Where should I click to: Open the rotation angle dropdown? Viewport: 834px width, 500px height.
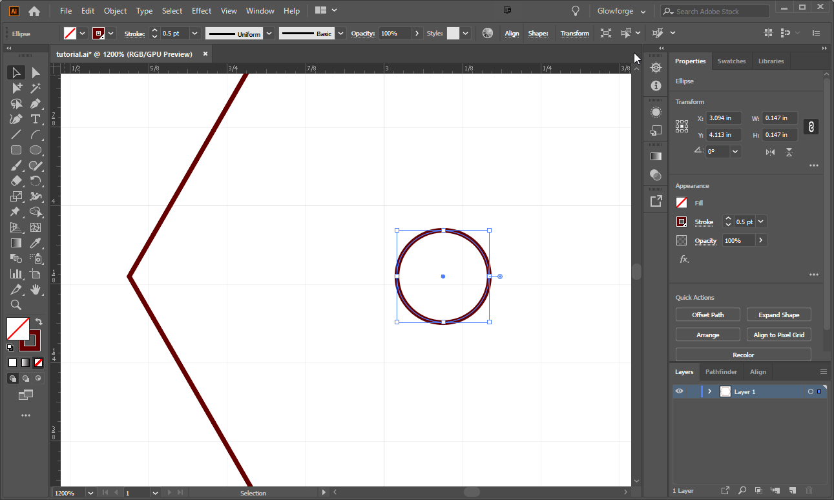click(x=735, y=152)
